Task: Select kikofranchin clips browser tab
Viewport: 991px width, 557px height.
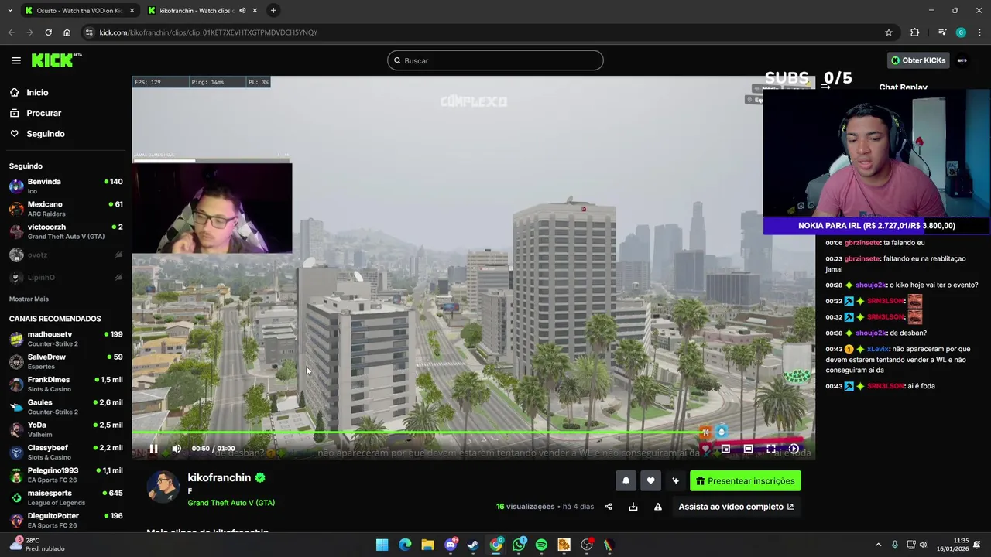Action: pos(197,10)
